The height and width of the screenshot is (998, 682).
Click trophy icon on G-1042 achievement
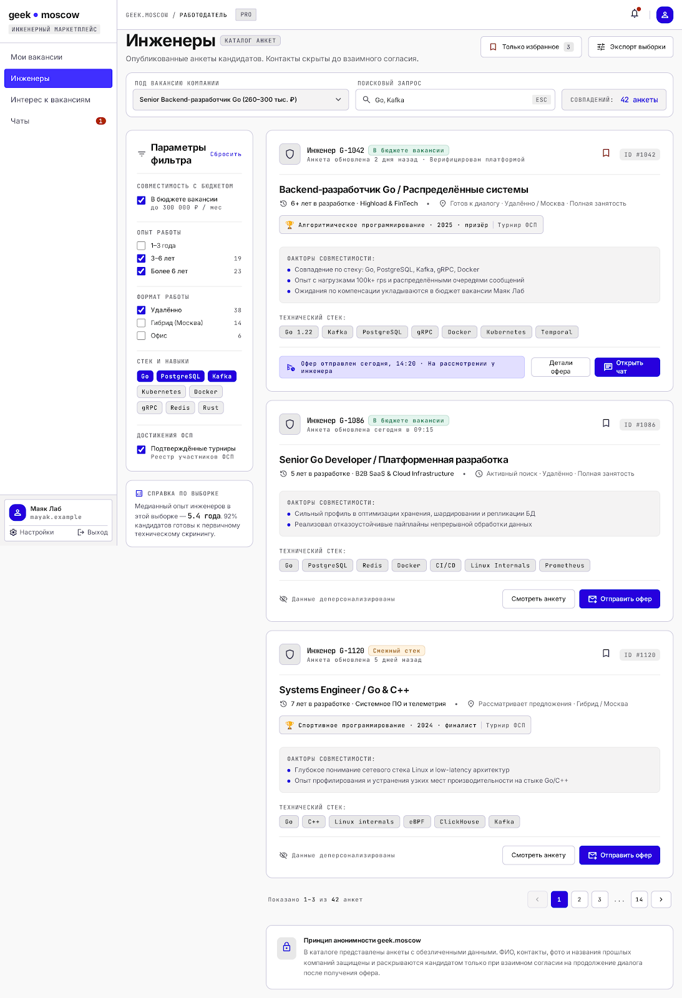[290, 225]
